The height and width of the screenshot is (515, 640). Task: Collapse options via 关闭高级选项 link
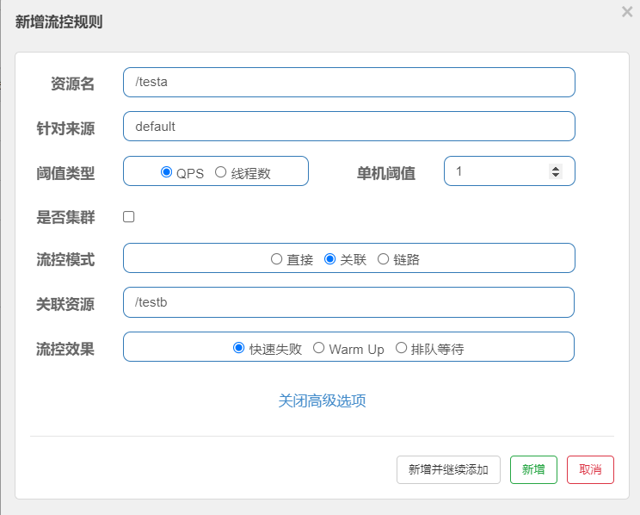pyautogui.click(x=322, y=401)
